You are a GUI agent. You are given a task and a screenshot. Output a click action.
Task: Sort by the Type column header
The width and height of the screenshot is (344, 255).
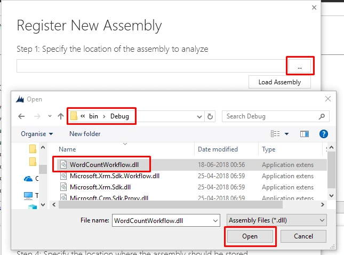[268, 149]
